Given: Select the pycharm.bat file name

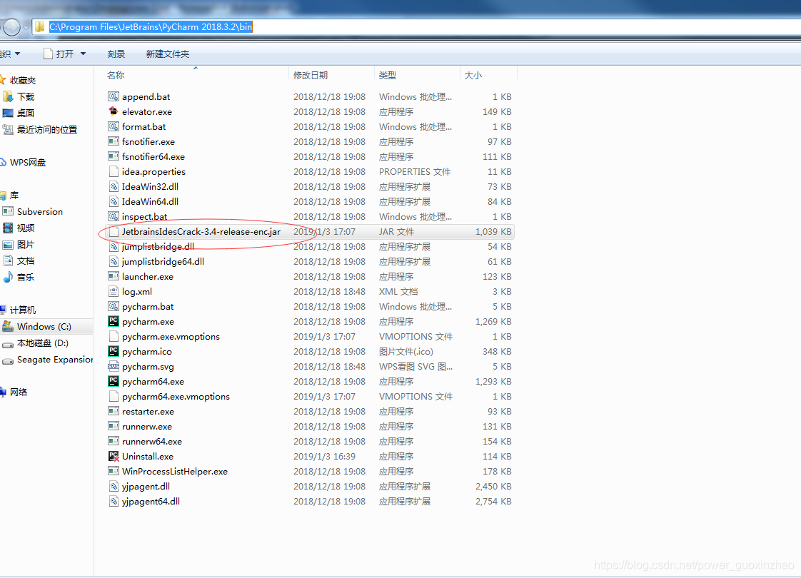Looking at the screenshot, I should point(148,306).
